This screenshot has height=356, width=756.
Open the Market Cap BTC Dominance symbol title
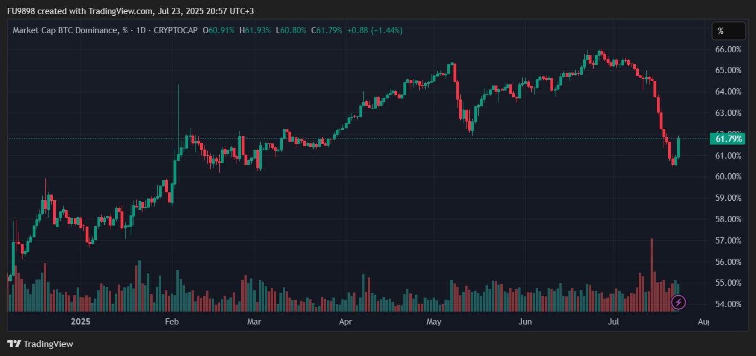(66, 30)
